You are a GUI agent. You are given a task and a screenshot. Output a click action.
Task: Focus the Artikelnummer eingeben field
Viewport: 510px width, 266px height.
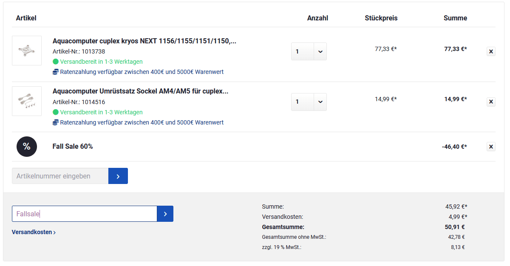(60, 176)
